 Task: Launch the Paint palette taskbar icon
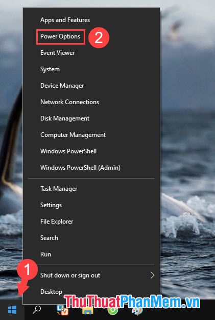click(x=137, y=310)
